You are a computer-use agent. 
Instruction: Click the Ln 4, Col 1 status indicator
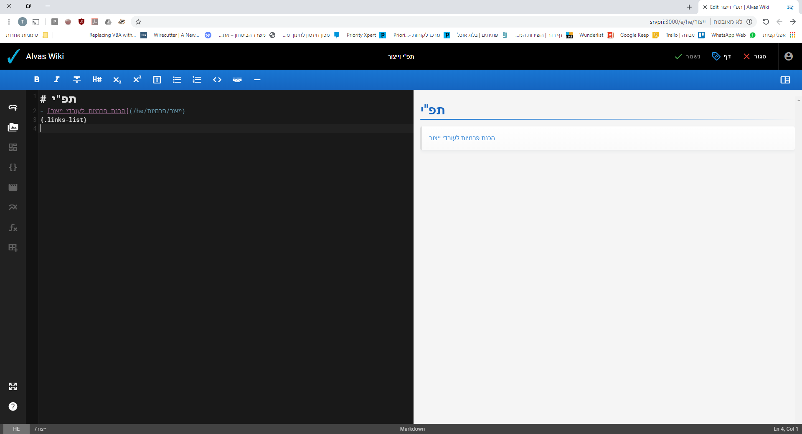pos(786,429)
